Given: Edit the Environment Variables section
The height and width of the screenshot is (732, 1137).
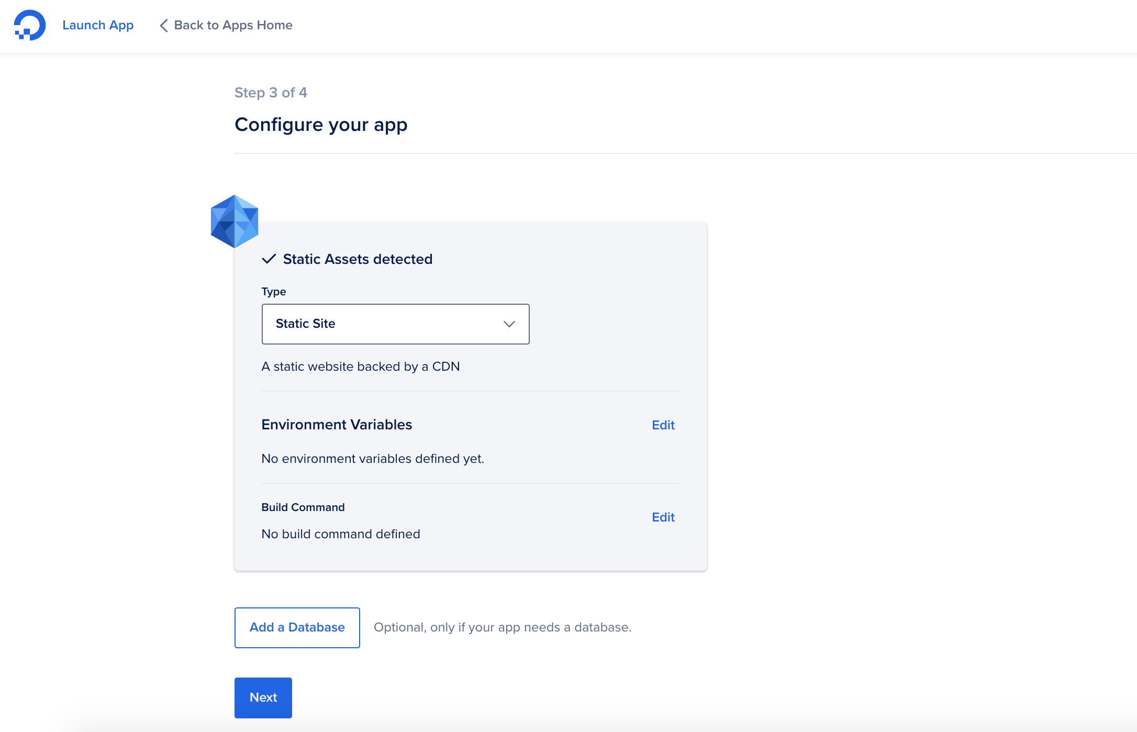Looking at the screenshot, I should point(663,425).
